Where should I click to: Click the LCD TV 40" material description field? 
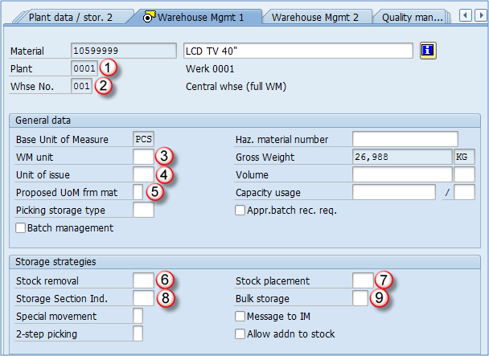pyautogui.click(x=298, y=51)
